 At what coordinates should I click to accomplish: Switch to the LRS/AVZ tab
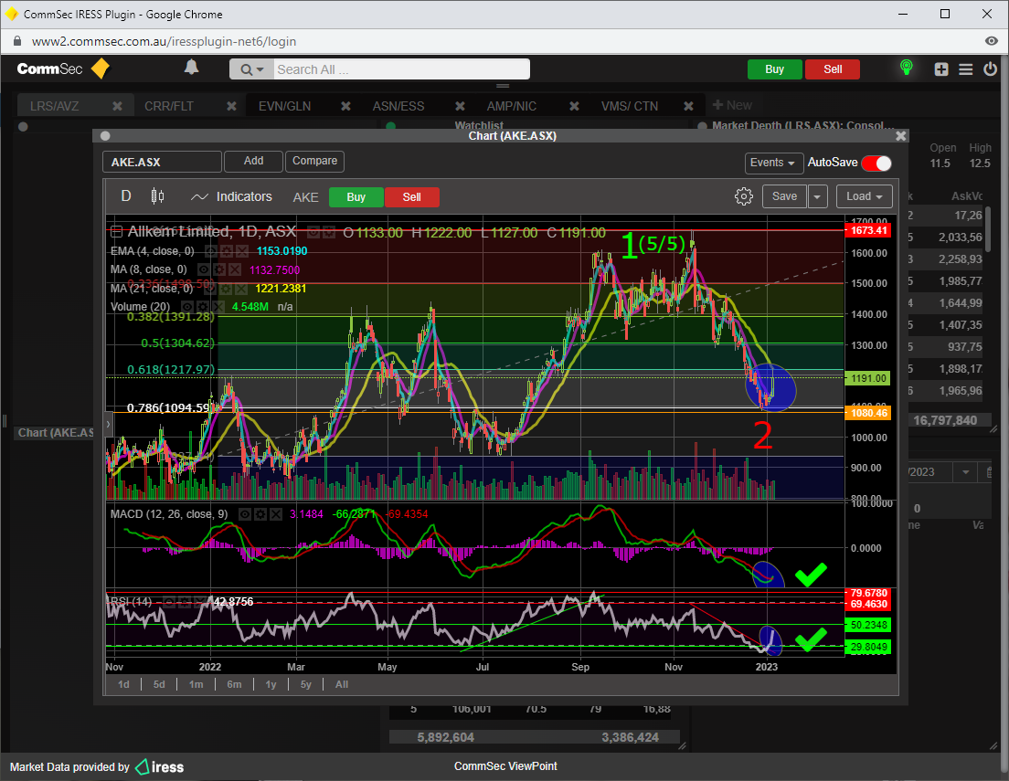pos(55,106)
